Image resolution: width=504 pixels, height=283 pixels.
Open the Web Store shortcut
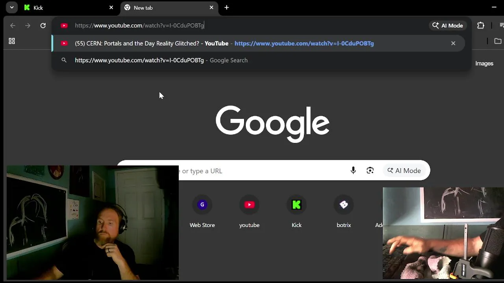(202, 212)
